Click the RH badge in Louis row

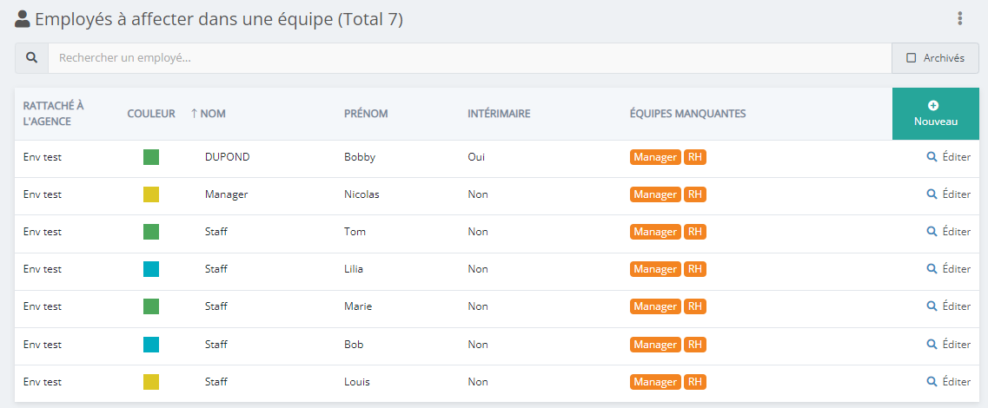pyautogui.click(x=695, y=381)
